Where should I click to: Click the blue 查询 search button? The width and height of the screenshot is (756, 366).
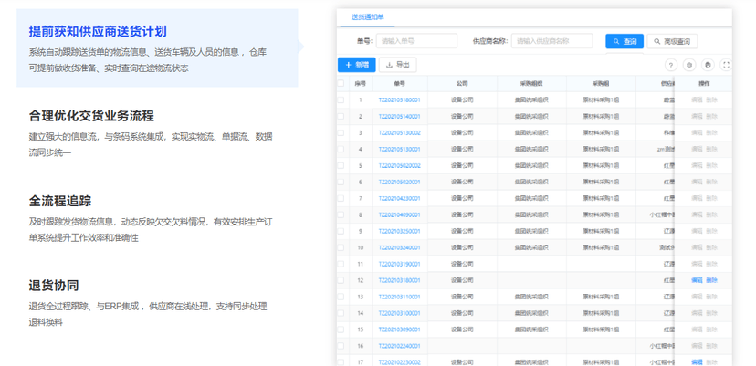click(625, 41)
